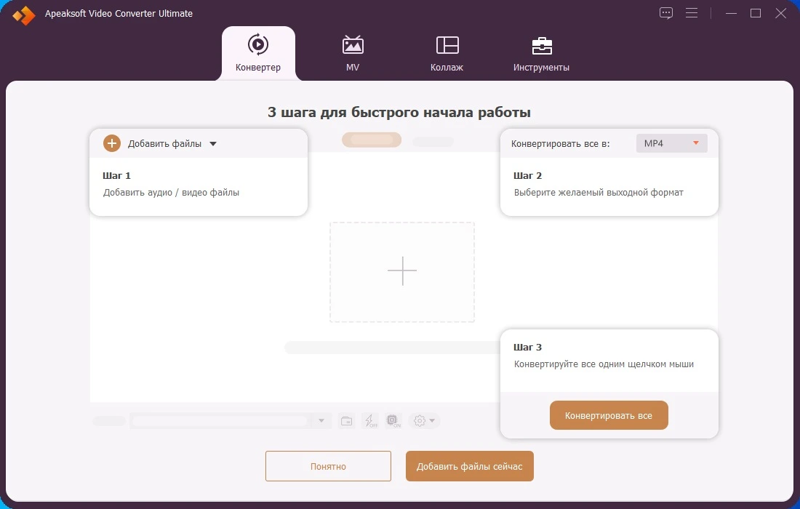Open the feedback chat icon in title bar

coord(665,13)
